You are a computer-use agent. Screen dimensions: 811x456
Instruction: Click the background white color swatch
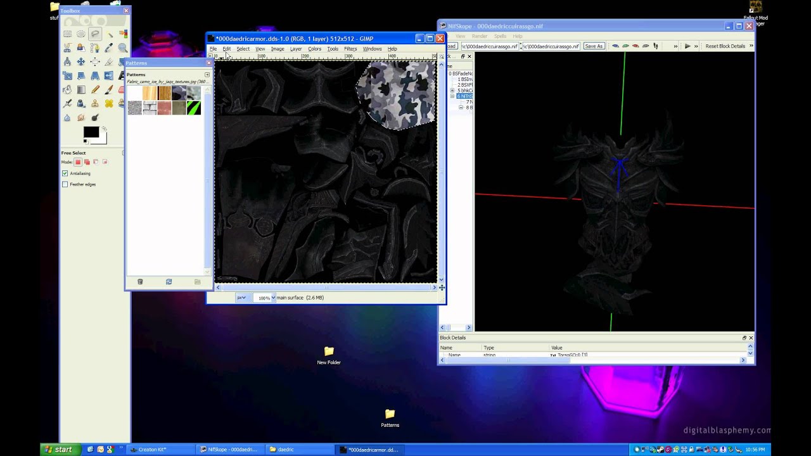pos(101,139)
